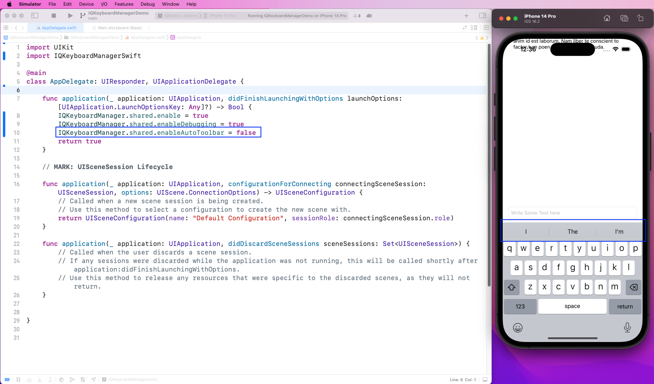Image resolution: width=654 pixels, height=384 pixels.
Task: Open the Device menu
Action: click(x=86, y=4)
